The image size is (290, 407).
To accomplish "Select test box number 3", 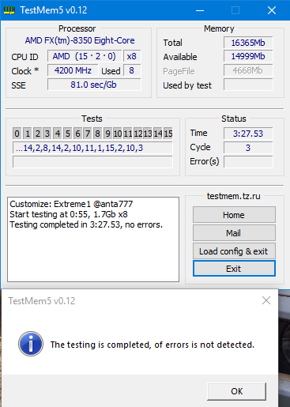I will (x=47, y=134).
